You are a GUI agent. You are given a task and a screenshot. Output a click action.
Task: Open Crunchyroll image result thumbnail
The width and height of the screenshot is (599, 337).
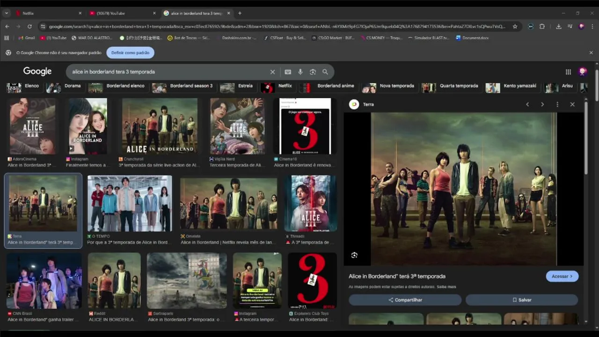tap(160, 126)
